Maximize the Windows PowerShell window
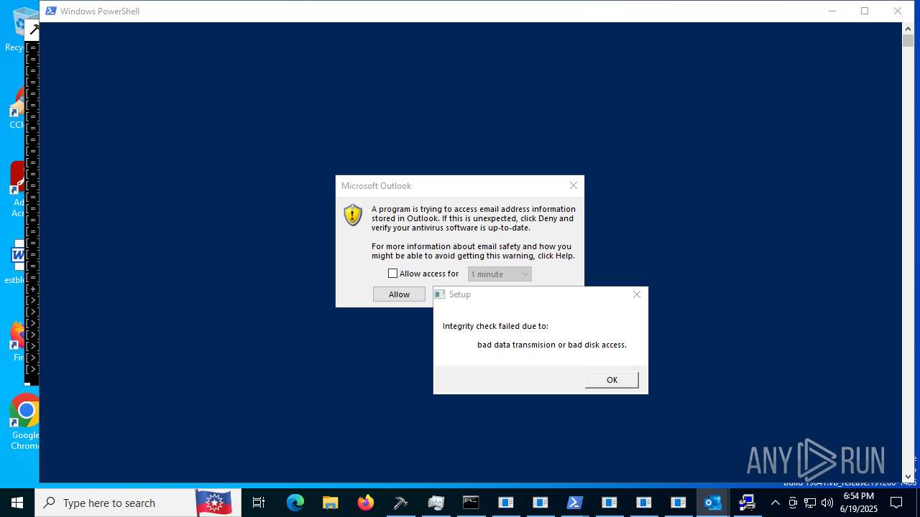This screenshot has height=517, width=920. [865, 11]
